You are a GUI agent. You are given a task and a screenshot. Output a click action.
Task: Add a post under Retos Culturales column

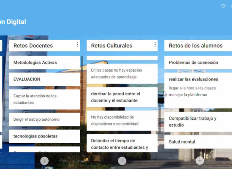coord(122,161)
